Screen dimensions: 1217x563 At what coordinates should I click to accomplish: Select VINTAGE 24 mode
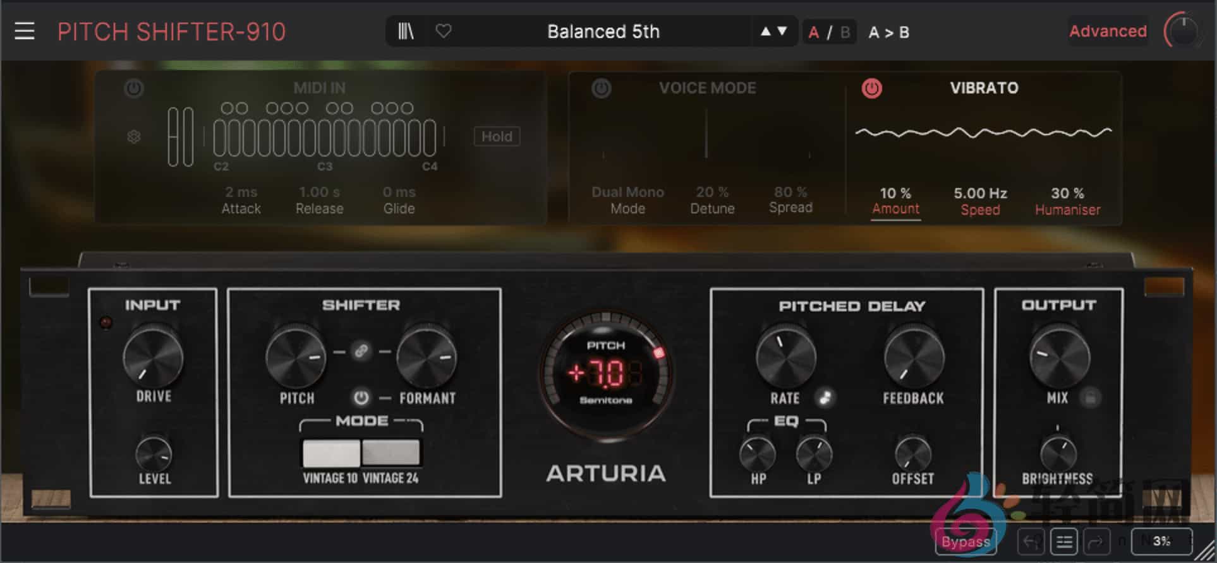(391, 453)
